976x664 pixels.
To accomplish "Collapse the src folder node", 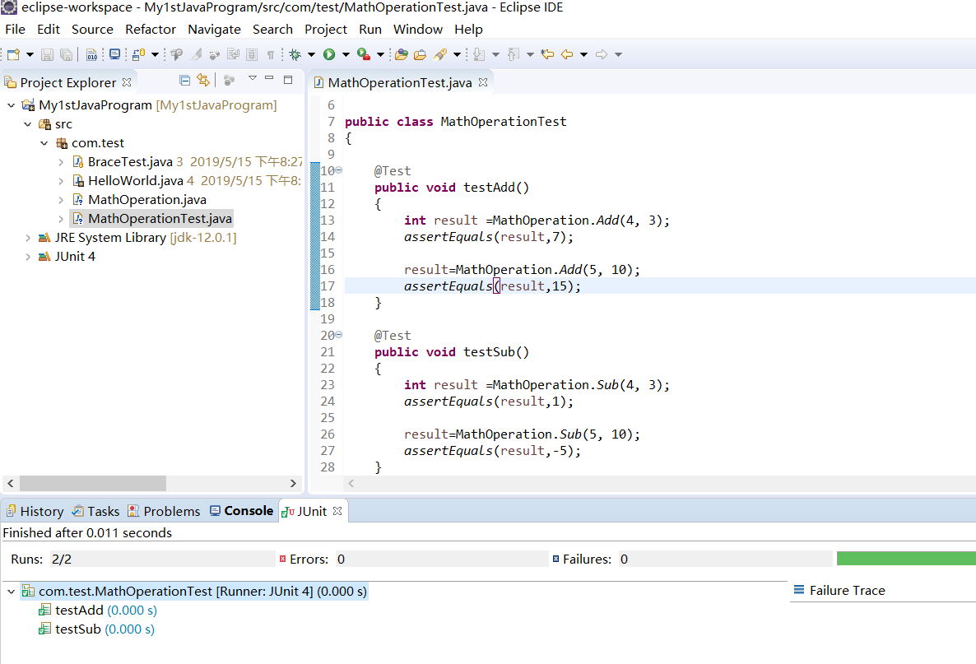I will click(28, 124).
